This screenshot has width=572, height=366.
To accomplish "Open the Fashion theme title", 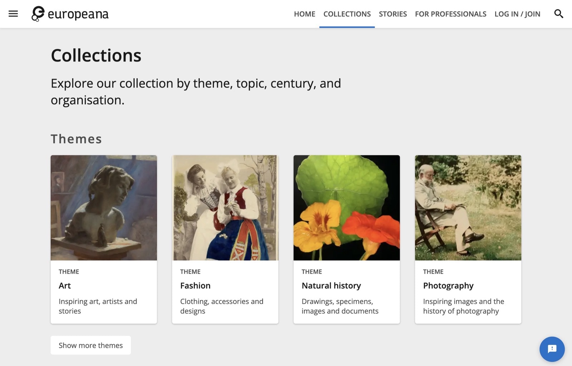I will (x=195, y=286).
